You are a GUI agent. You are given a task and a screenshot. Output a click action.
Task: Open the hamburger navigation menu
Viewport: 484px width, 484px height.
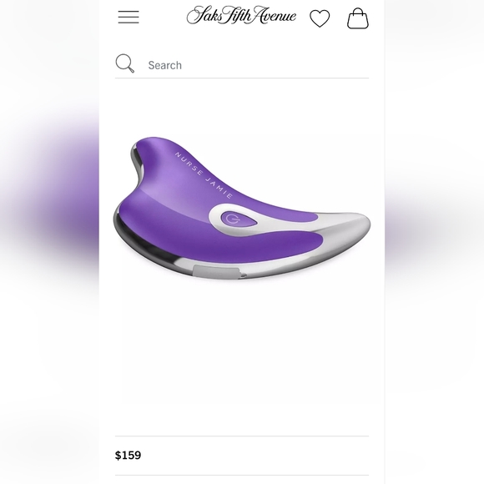point(129,17)
